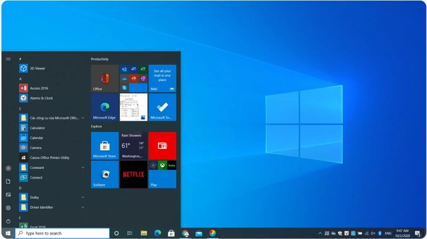Click the Windows Security shield tray icon
427x239 pixels.
click(340, 234)
